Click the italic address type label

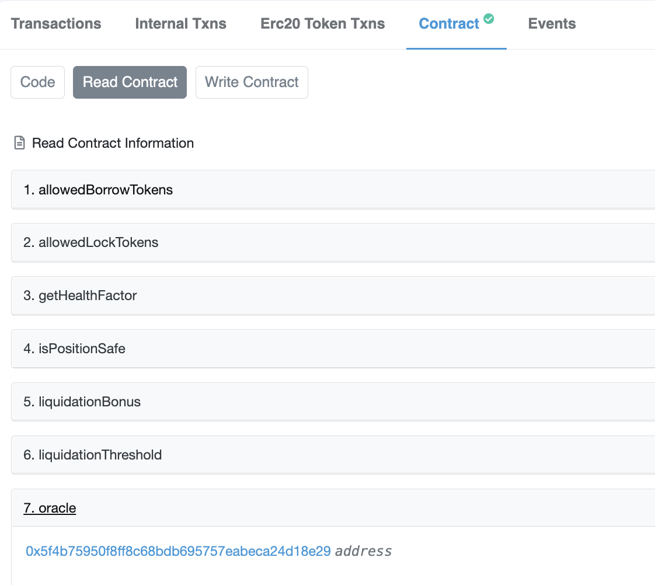coord(364,551)
